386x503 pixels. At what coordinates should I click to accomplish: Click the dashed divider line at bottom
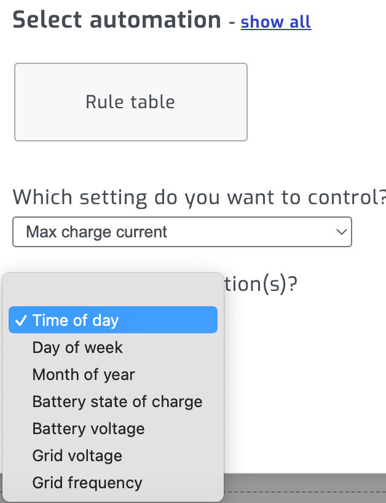click(304, 492)
